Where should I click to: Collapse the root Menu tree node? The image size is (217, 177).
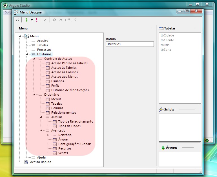(20, 36)
